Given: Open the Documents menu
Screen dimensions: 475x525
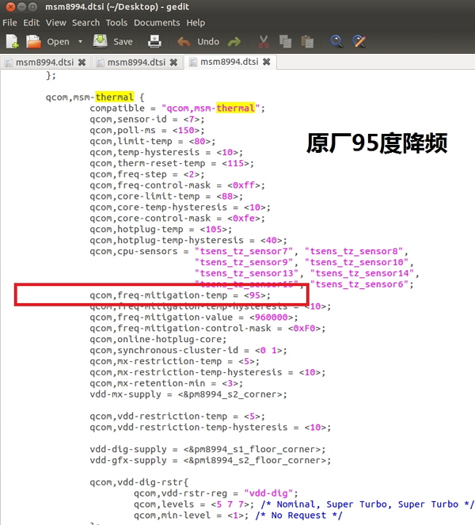Looking at the screenshot, I should (x=157, y=23).
